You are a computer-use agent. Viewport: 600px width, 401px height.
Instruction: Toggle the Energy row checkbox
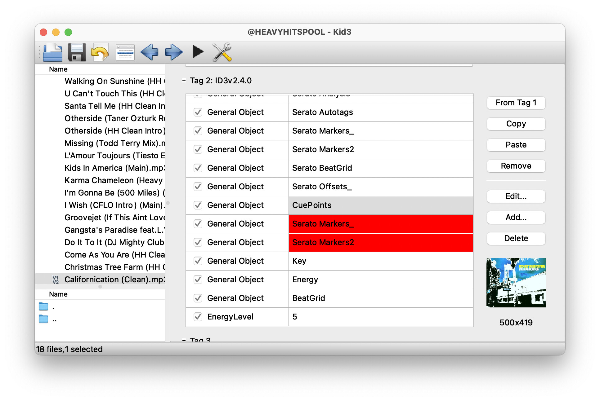coord(198,280)
